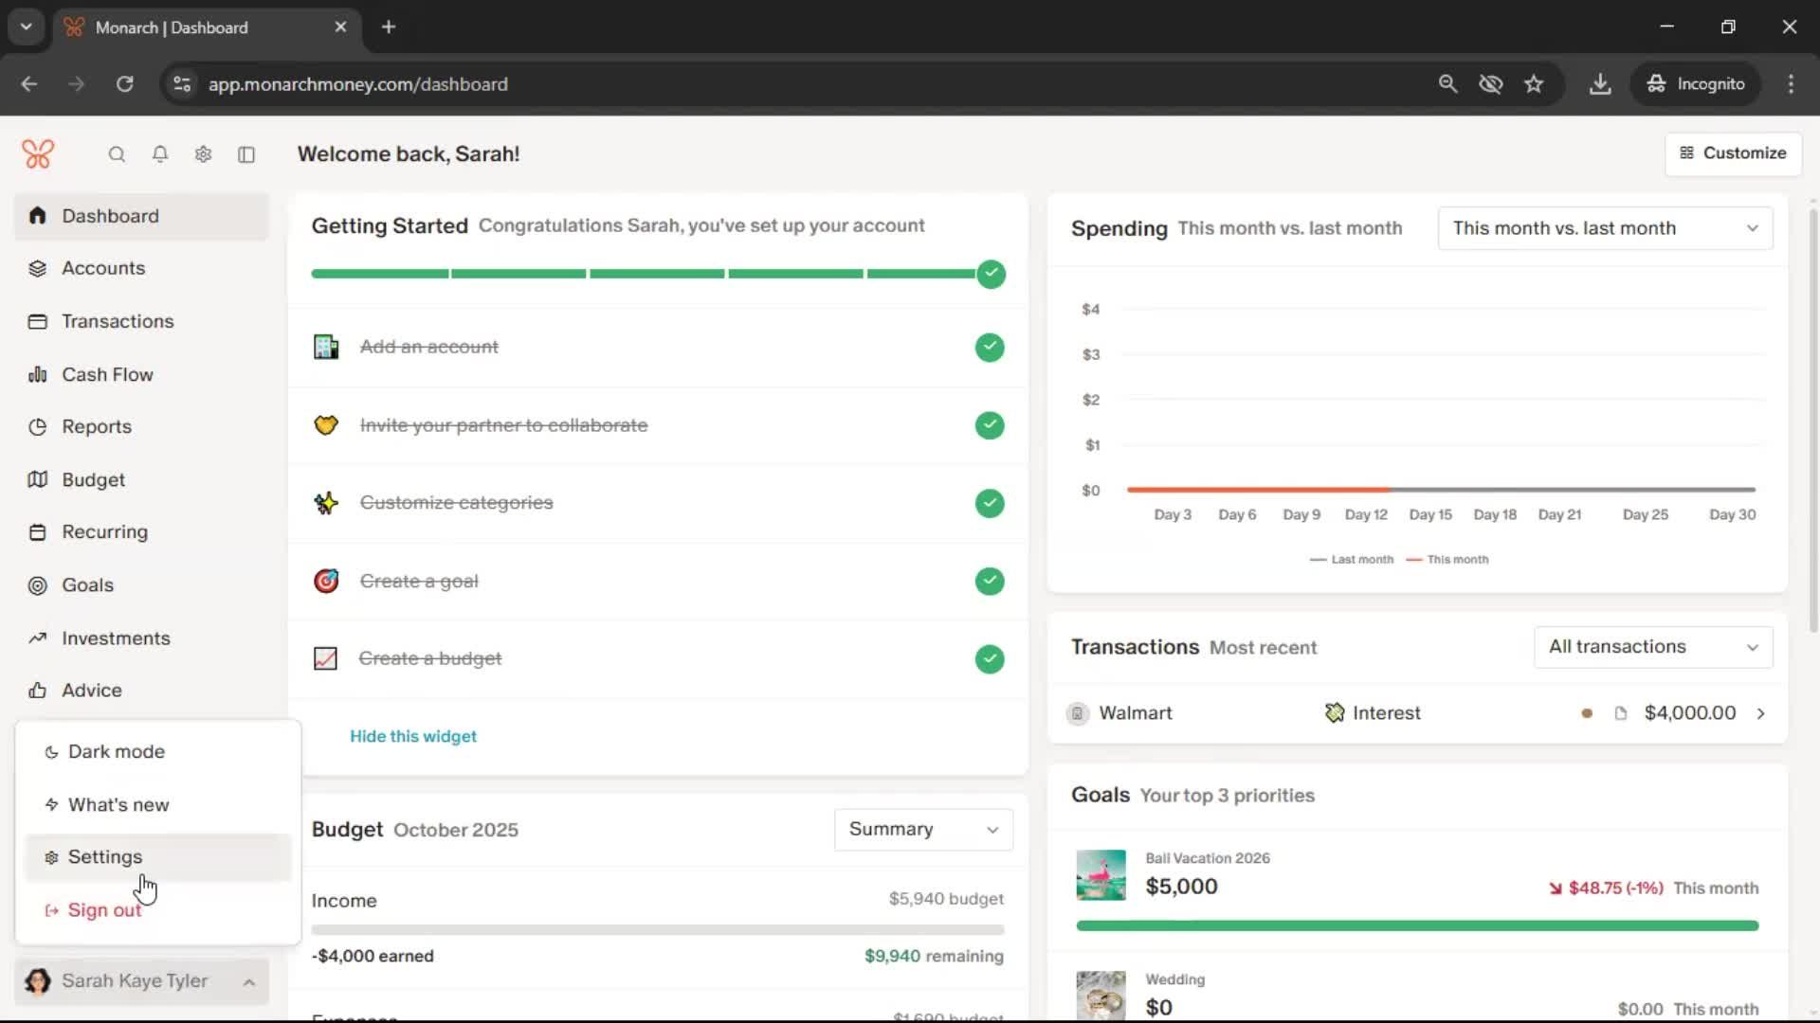Click the Monarch butterfly logo
1820x1023 pixels.
click(x=38, y=153)
